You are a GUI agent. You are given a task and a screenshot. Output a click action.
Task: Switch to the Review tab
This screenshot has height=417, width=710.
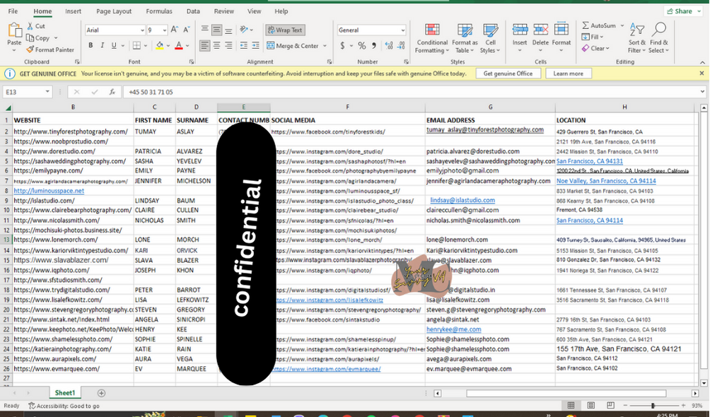click(224, 11)
